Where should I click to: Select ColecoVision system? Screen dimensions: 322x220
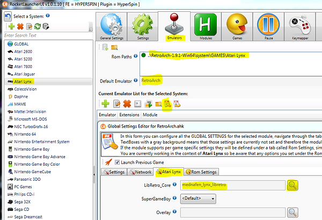[48, 89]
